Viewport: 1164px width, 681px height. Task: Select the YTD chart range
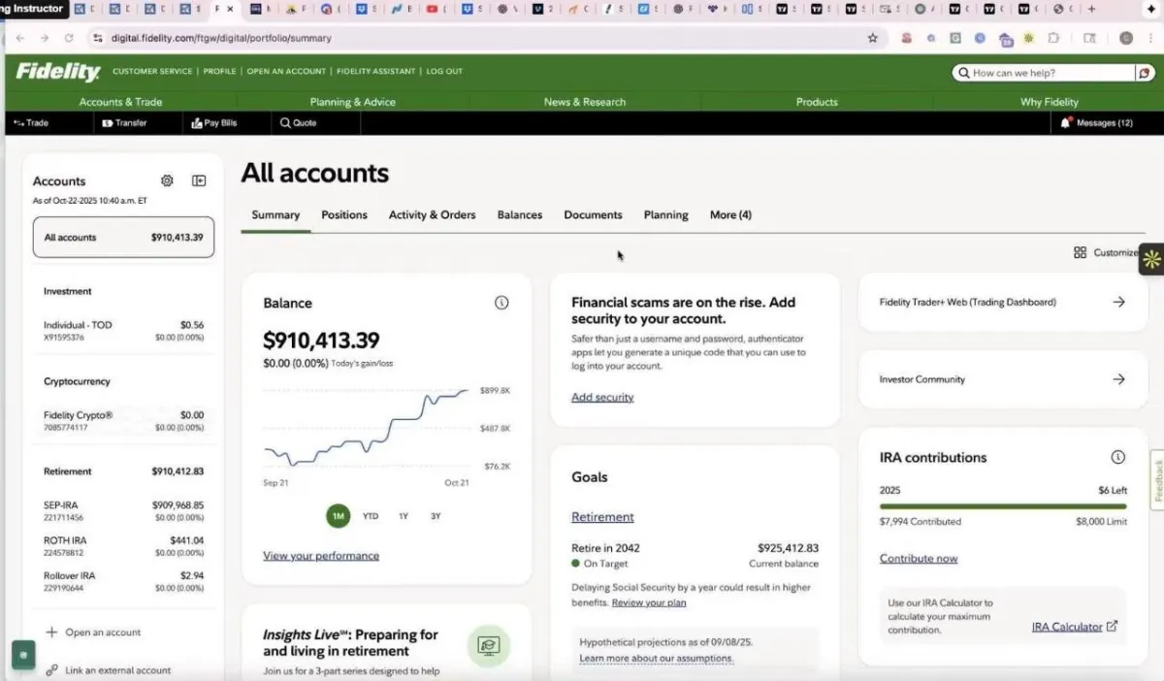click(x=371, y=516)
